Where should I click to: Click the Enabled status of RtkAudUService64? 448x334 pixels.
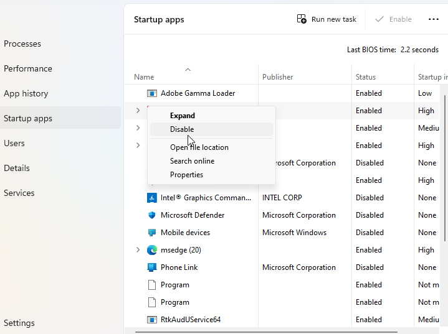point(369,320)
